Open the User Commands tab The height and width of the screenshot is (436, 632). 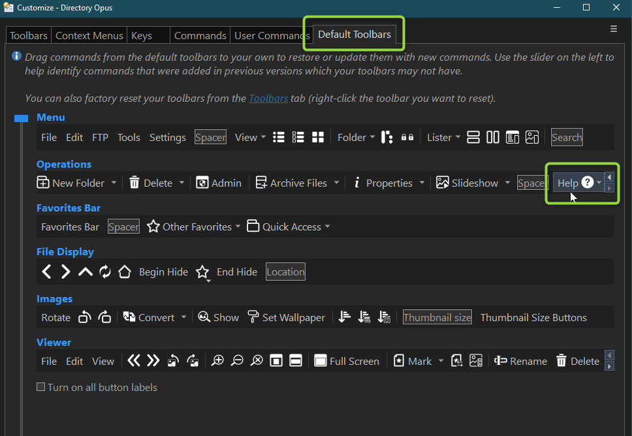pos(272,36)
